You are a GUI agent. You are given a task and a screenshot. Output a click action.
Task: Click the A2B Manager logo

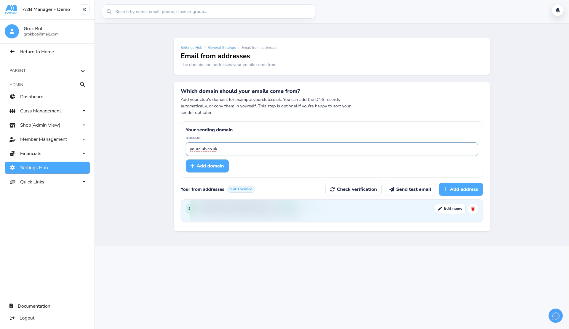pos(11,9)
